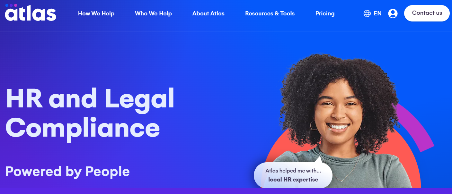Screen dimensions: 452x194
Task: Open the Resources & Tools menu
Action: tap(270, 13)
